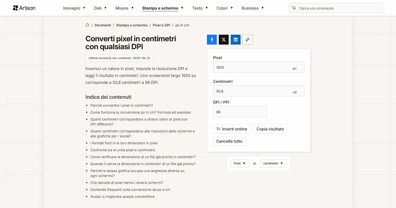Go to home via breadcrumb house icon
Screen dimensions: 396x208
87,25
